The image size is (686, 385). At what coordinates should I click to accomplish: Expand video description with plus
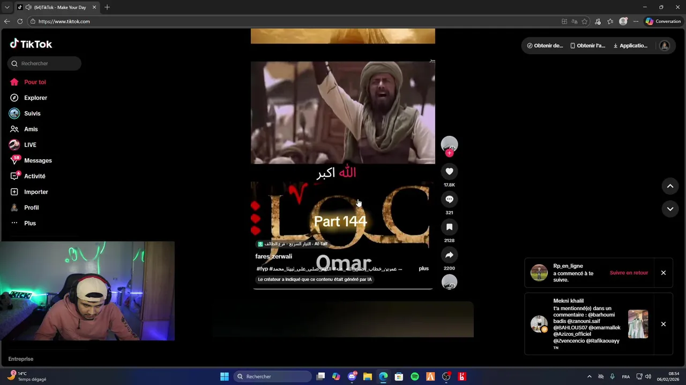[x=424, y=268]
